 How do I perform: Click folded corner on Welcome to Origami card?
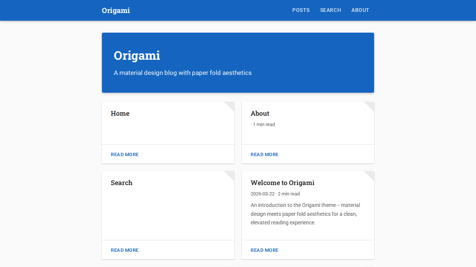pyautogui.click(x=370, y=175)
